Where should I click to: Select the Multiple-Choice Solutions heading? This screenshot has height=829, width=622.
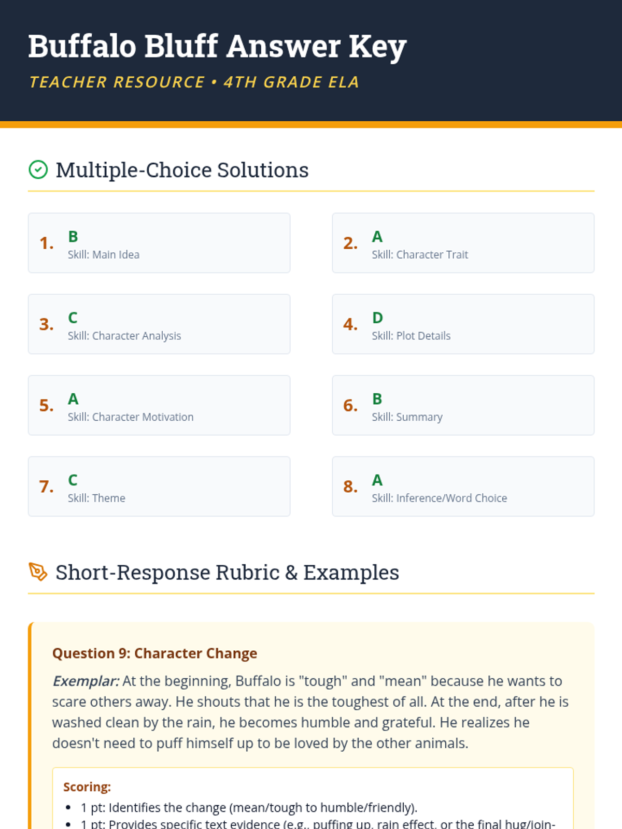click(182, 170)
